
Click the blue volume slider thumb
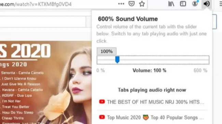pos(117,60)
